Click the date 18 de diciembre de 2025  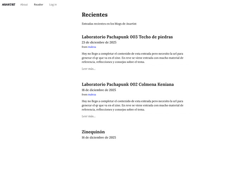[99, 90]
